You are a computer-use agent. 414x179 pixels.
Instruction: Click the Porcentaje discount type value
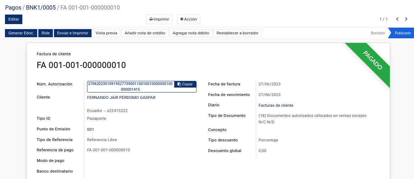point(268,140)
